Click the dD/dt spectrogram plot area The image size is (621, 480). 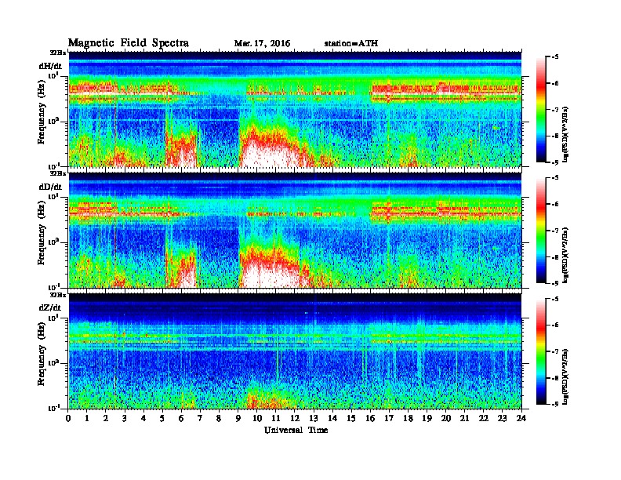coord(295,231)
